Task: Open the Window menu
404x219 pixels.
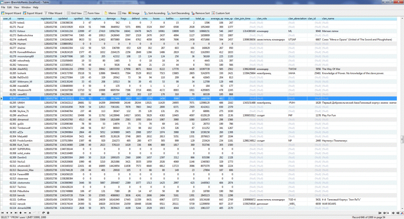Action: click(x=26, y=7)
